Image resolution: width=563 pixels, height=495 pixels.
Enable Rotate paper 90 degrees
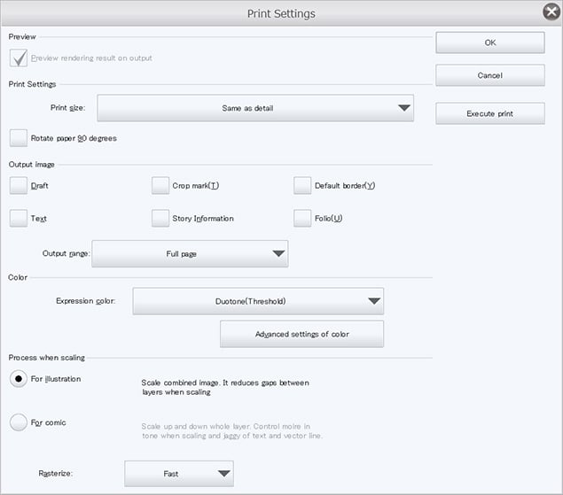coord(19,138)
